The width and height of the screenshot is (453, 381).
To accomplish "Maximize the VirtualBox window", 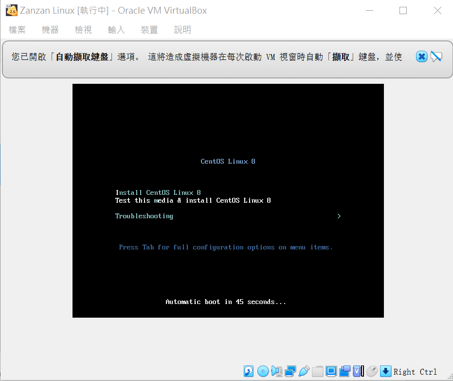I will tap(403, 10).
